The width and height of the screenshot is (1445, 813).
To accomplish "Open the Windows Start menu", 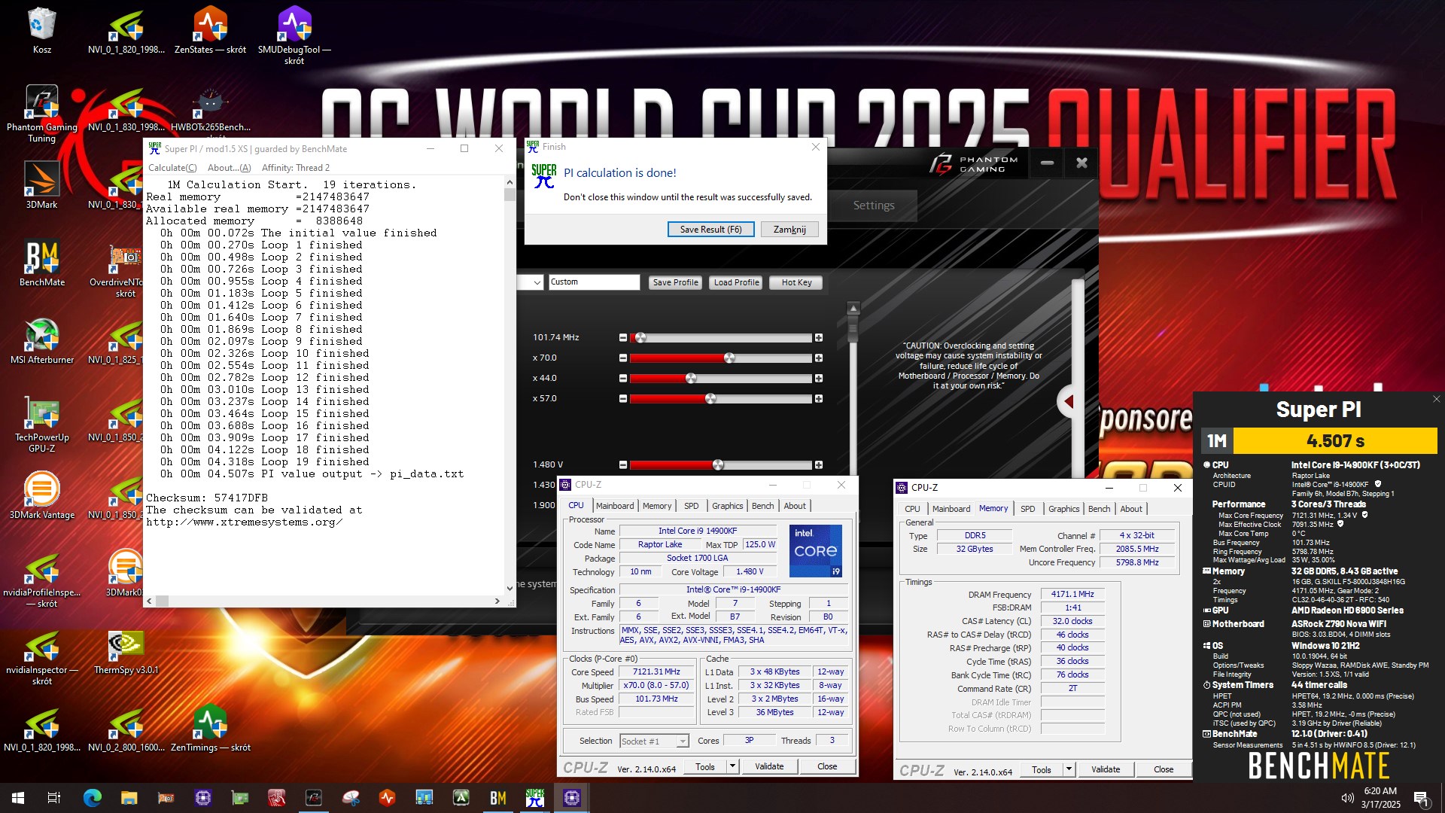I will tap(18, 798).
